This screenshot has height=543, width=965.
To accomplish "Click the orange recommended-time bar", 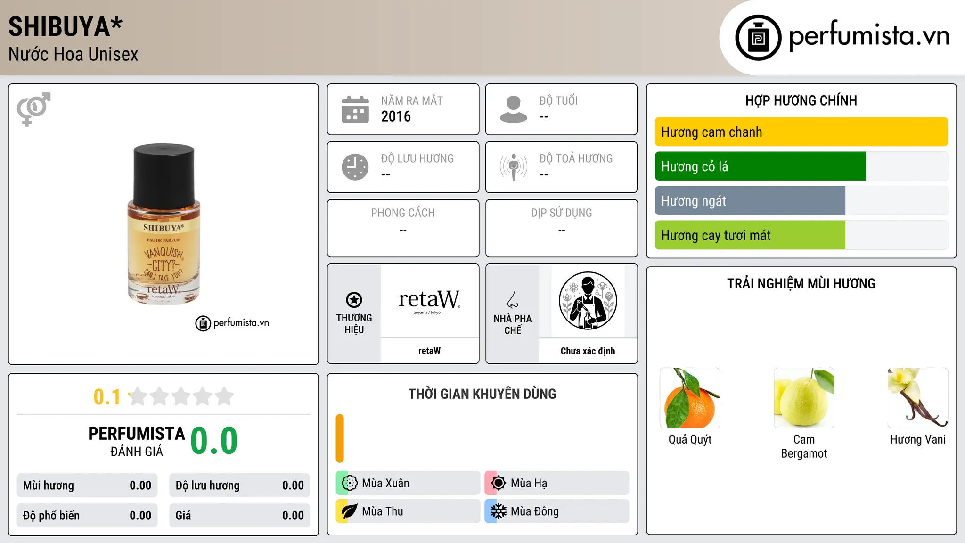I will [340, 438].
